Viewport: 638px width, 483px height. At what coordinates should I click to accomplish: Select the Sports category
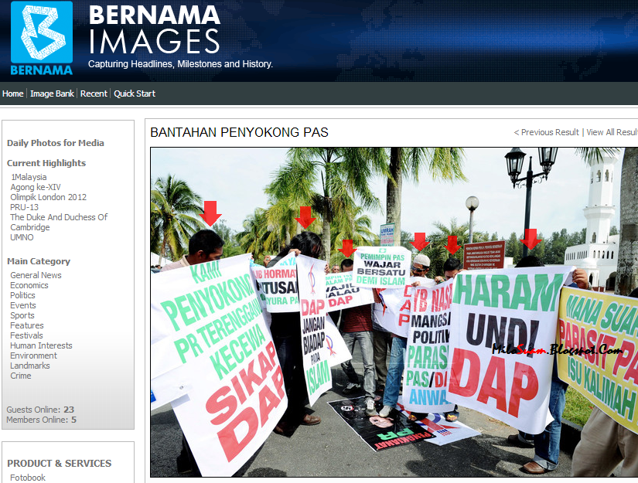click(x=22, y=315)
